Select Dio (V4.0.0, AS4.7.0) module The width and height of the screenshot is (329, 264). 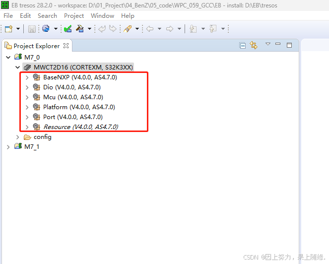[72, 87]
